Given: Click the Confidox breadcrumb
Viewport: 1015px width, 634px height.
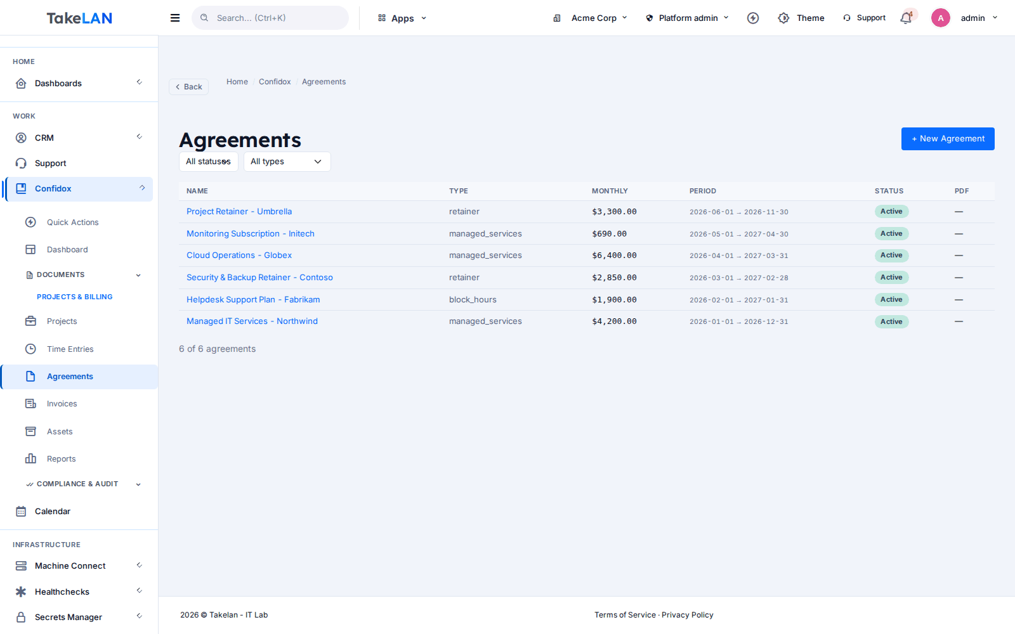Looking at the screenshot, I should (275, 82).
